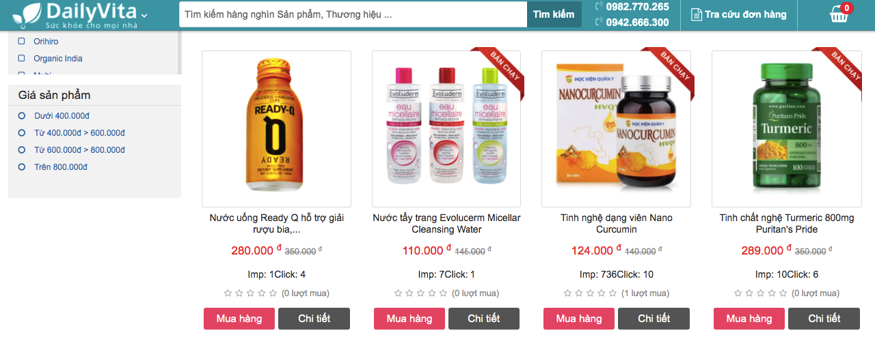This screenshot has height=348, width=875.
Task: Click Chi tiết for Turmeric 800mg
Action: pyautogui.click(x=824, y=319)
